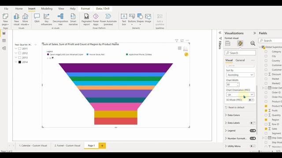Open Chart Orientation dropdown
The image size is (282, 158).
point(240,95)
